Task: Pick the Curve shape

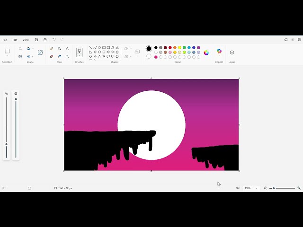Action: (x=95, y=47)
